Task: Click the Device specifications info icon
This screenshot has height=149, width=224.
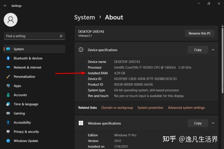Action: [81, 50]
